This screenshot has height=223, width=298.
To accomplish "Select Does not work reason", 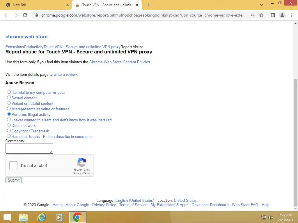I will 9,125.
